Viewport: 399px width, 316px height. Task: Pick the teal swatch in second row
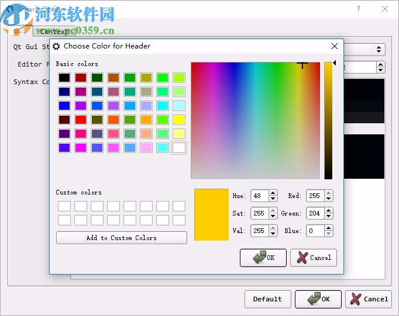click(130, 92)
